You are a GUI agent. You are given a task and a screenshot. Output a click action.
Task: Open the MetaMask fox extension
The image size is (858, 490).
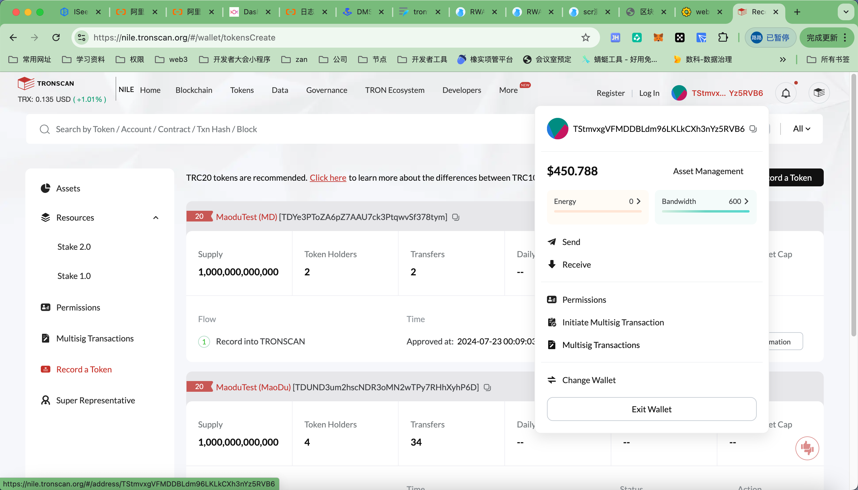(x=658, y=37)
